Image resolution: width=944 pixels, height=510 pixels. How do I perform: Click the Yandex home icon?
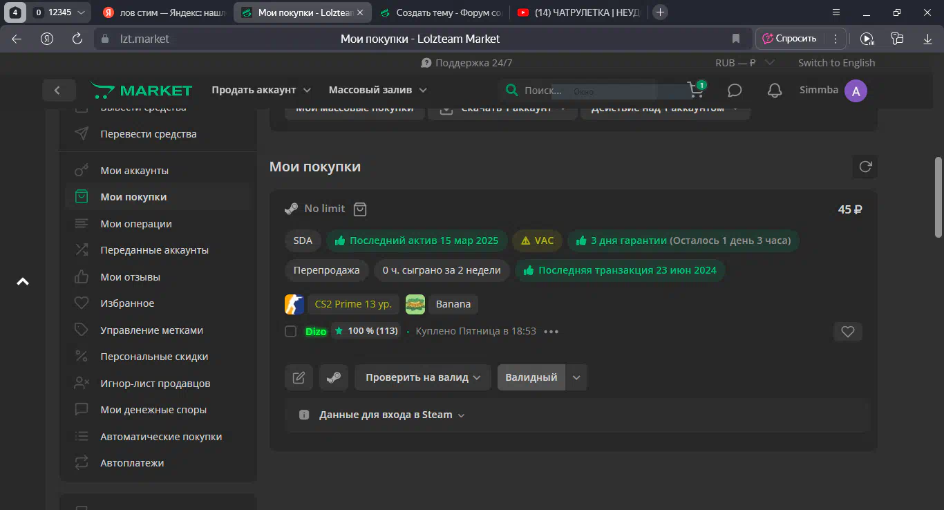point(47,39)
